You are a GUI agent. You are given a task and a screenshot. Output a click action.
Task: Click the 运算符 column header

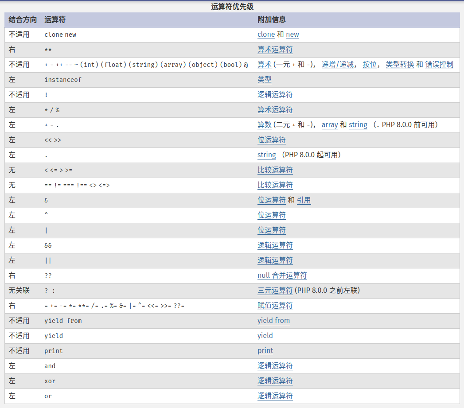[55, 20]
